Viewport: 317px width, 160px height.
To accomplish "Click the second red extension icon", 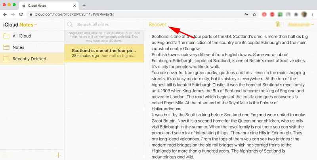I will point(272,14).
